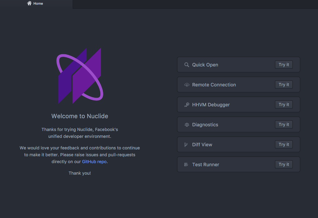The width and height of the screenshot is (318, 218).
Task: Try it for Remote Connection
Action: (284, 85)
